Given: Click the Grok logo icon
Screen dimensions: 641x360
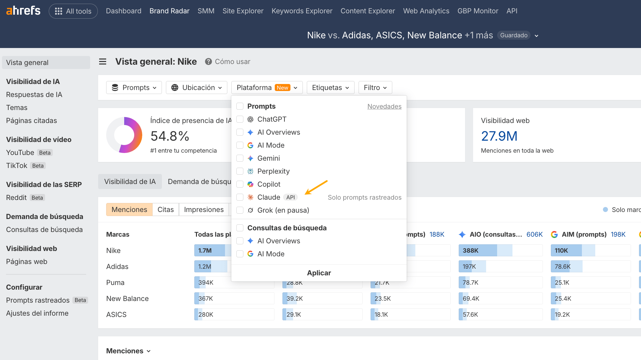Looking at the screenshot, I should tap(250, 210).
